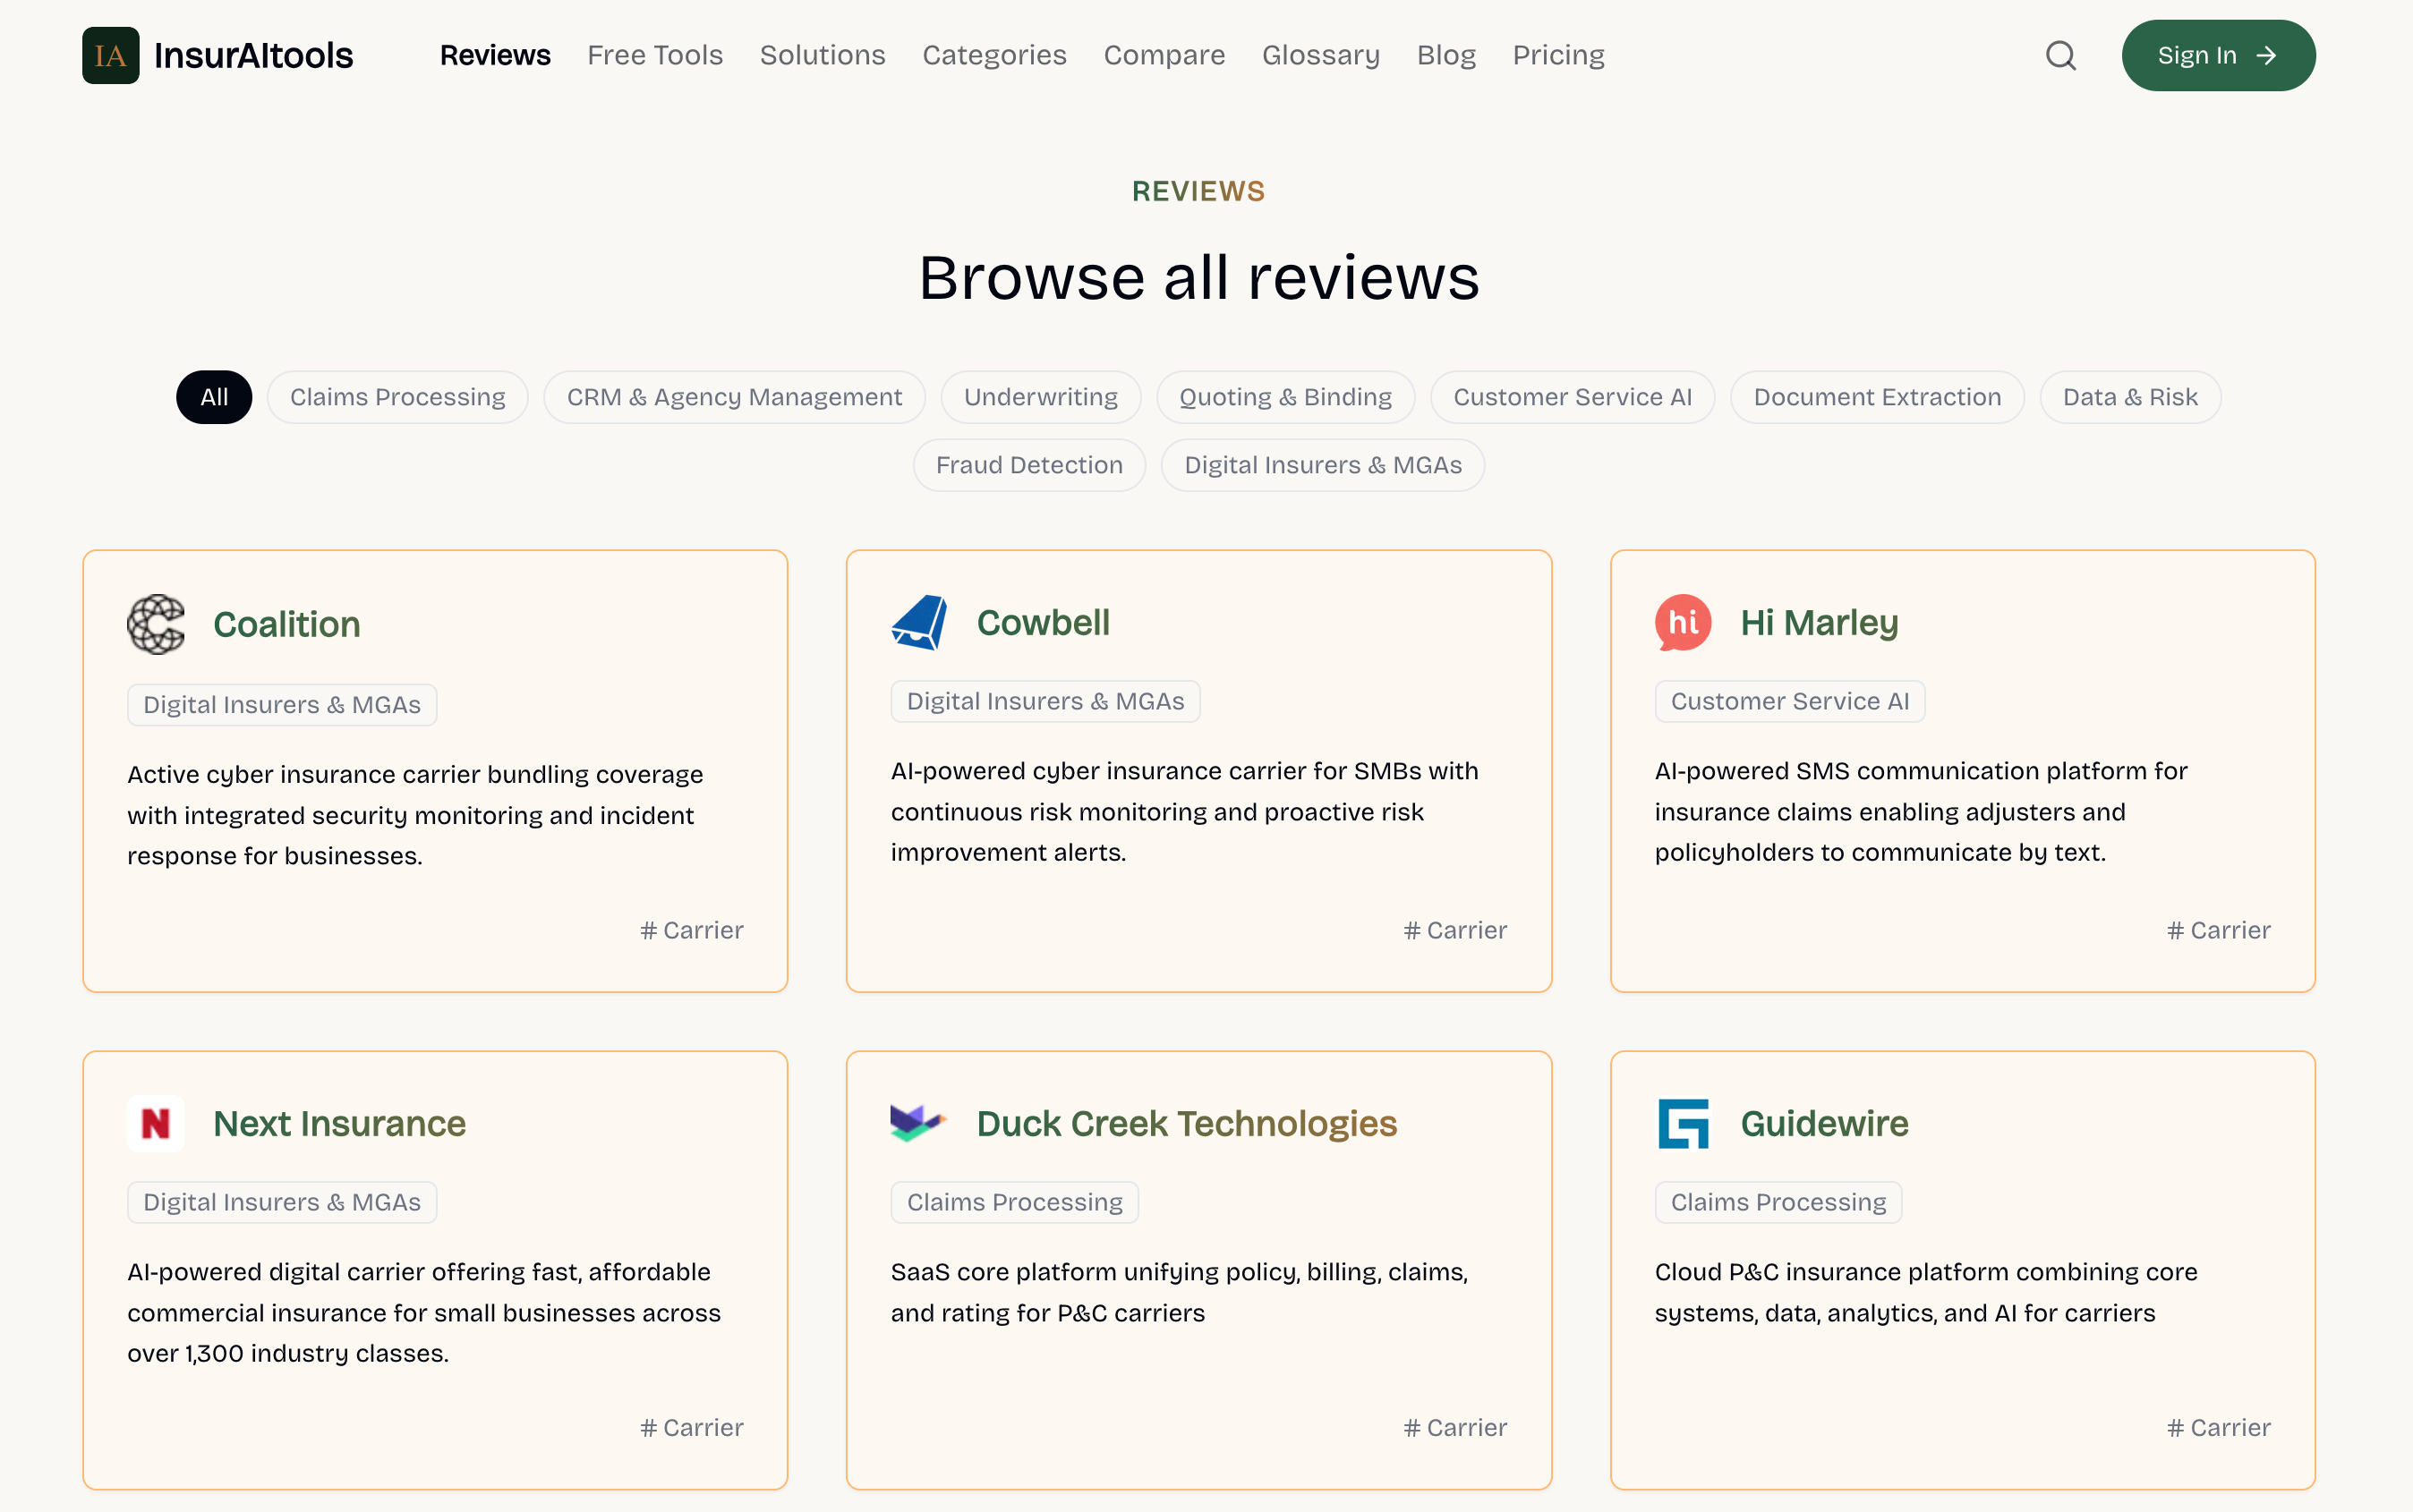The width and height of the screenshot is (2413, 1512).
Task: Select the All filter chip
Action: click(x=214, y=397)
